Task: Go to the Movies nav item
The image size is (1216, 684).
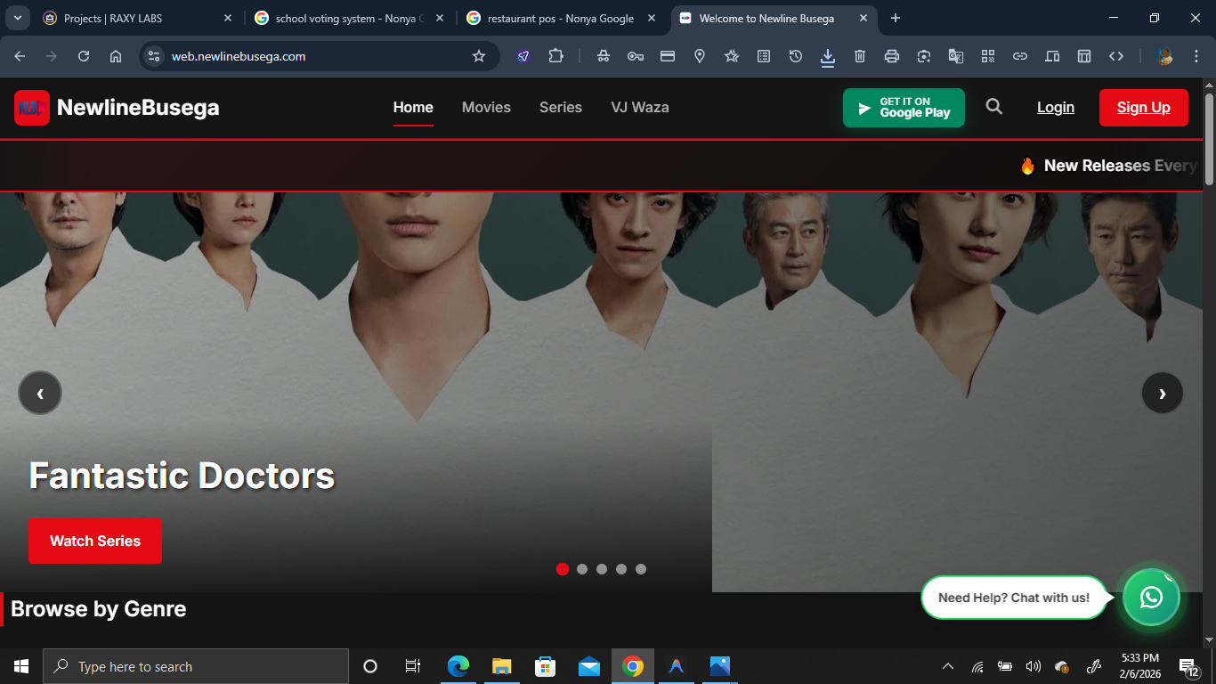Action: (486, 107)
